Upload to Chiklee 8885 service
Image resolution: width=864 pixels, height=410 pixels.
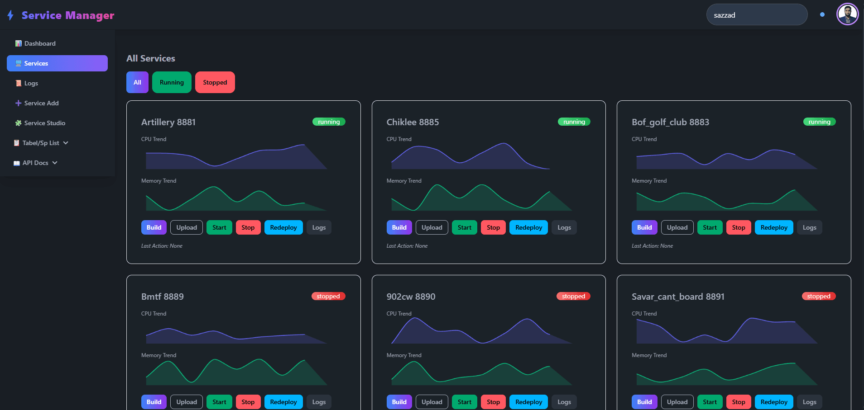pyautogui.click(x=432, y=227)
